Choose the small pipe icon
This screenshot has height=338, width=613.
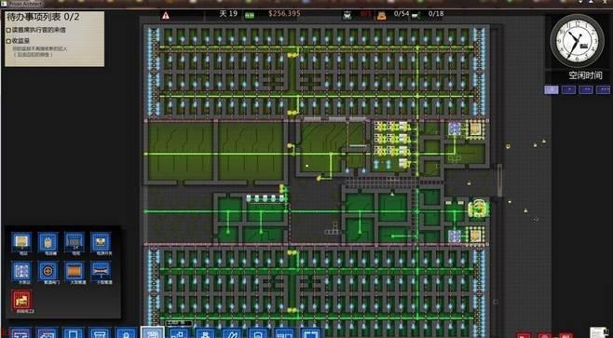[x=101, y=271]
